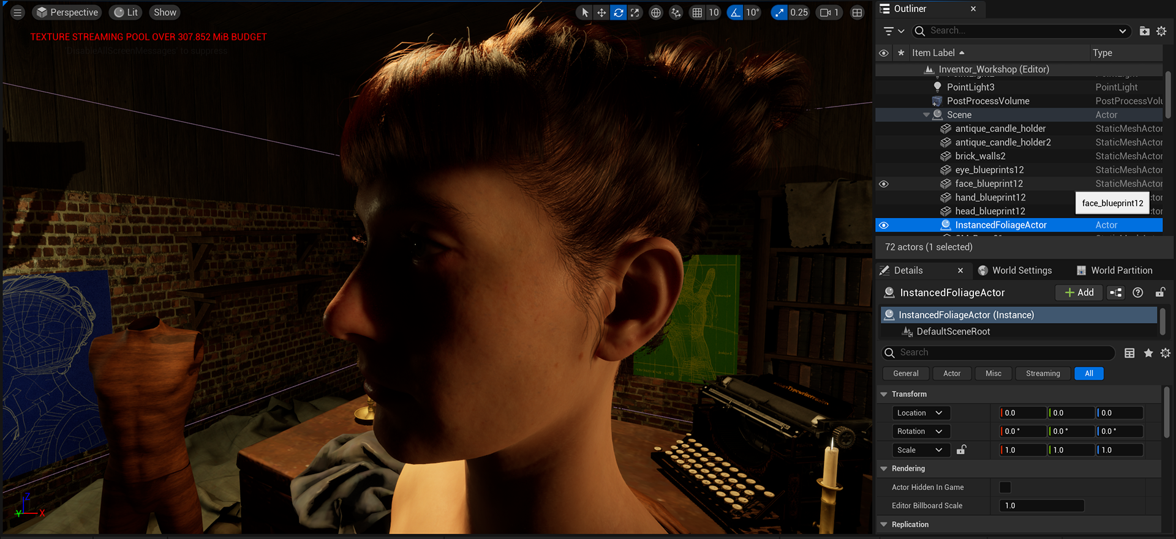Click the Add component button
The width and height of the screenshot is (1176, 539).
1079,292
